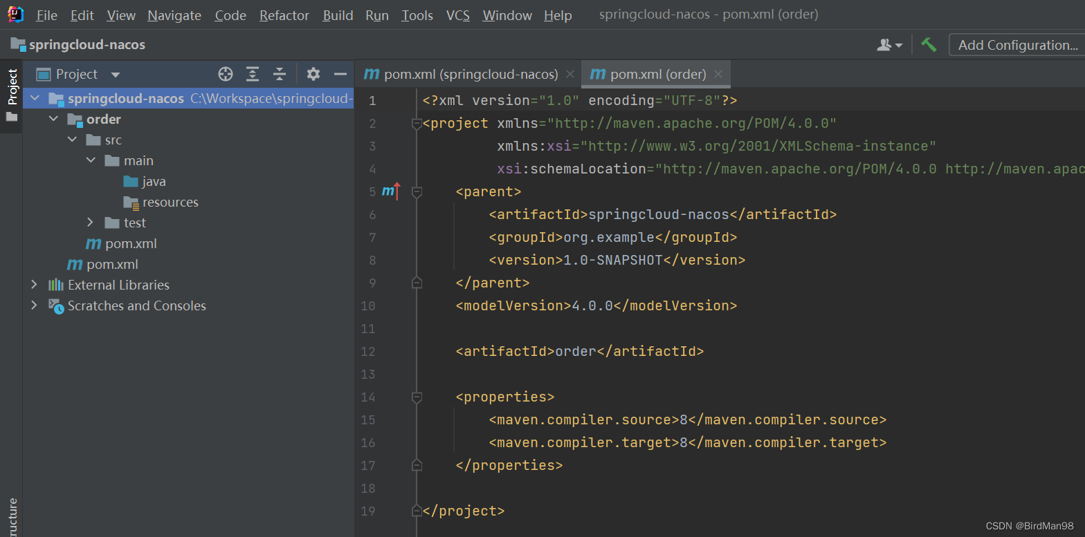Screen dimensions: 1085x537
Task: Collapse the main folder node
Action: tap(91, 160)
